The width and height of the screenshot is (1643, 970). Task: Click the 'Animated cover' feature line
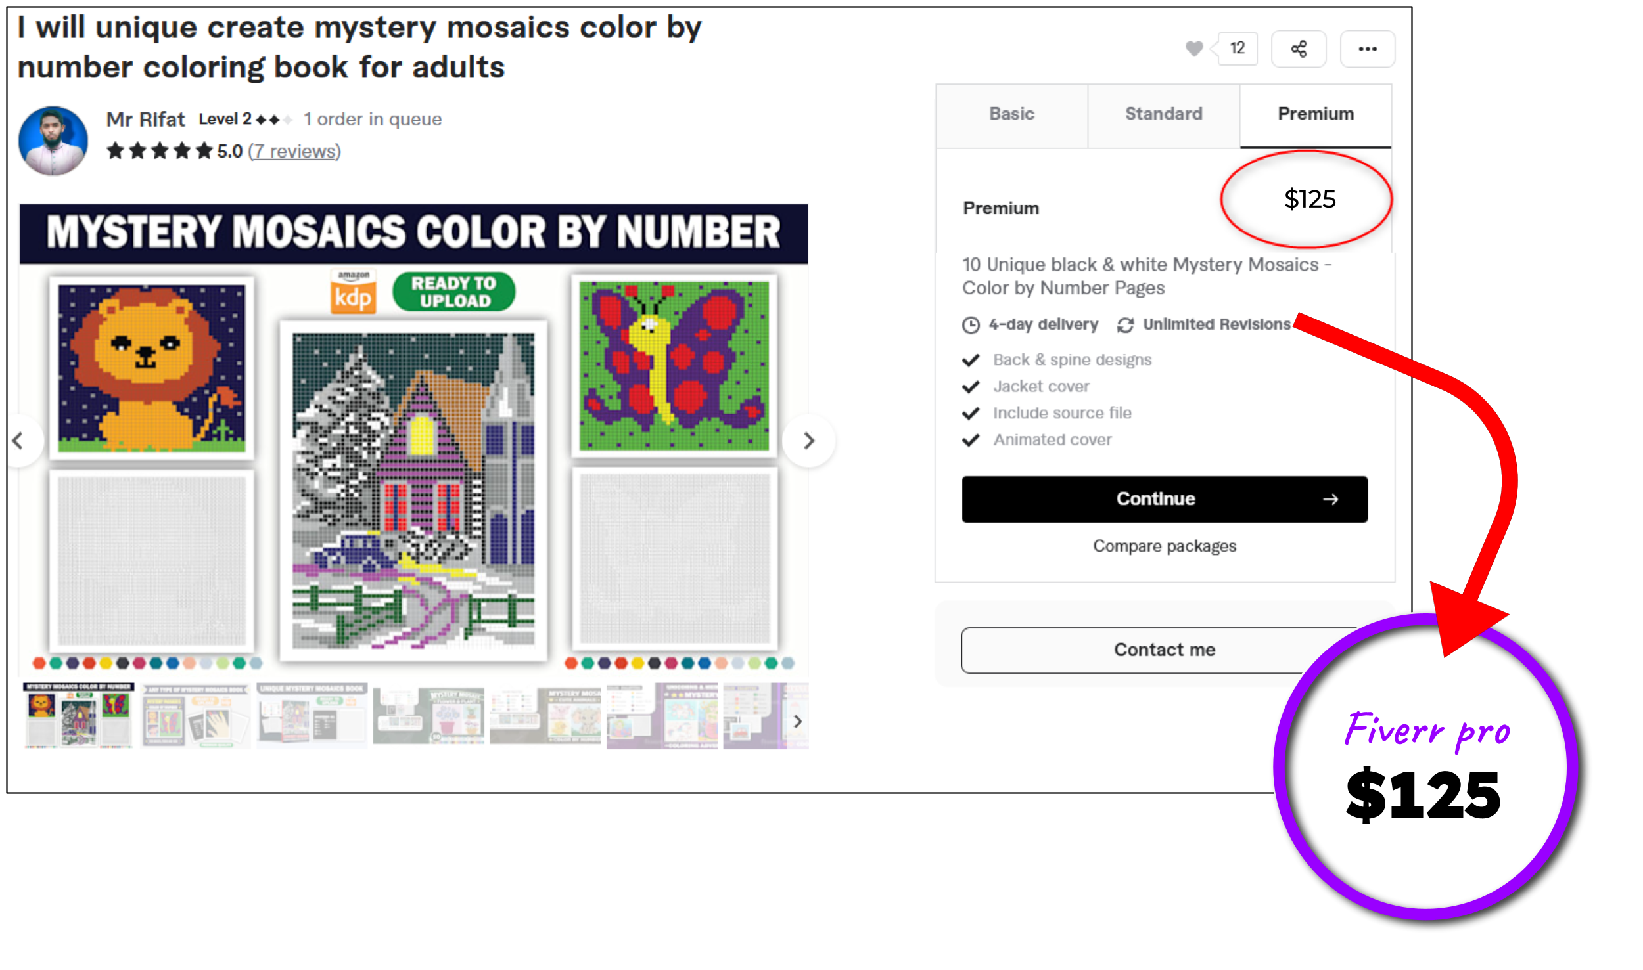(1052, 440)
